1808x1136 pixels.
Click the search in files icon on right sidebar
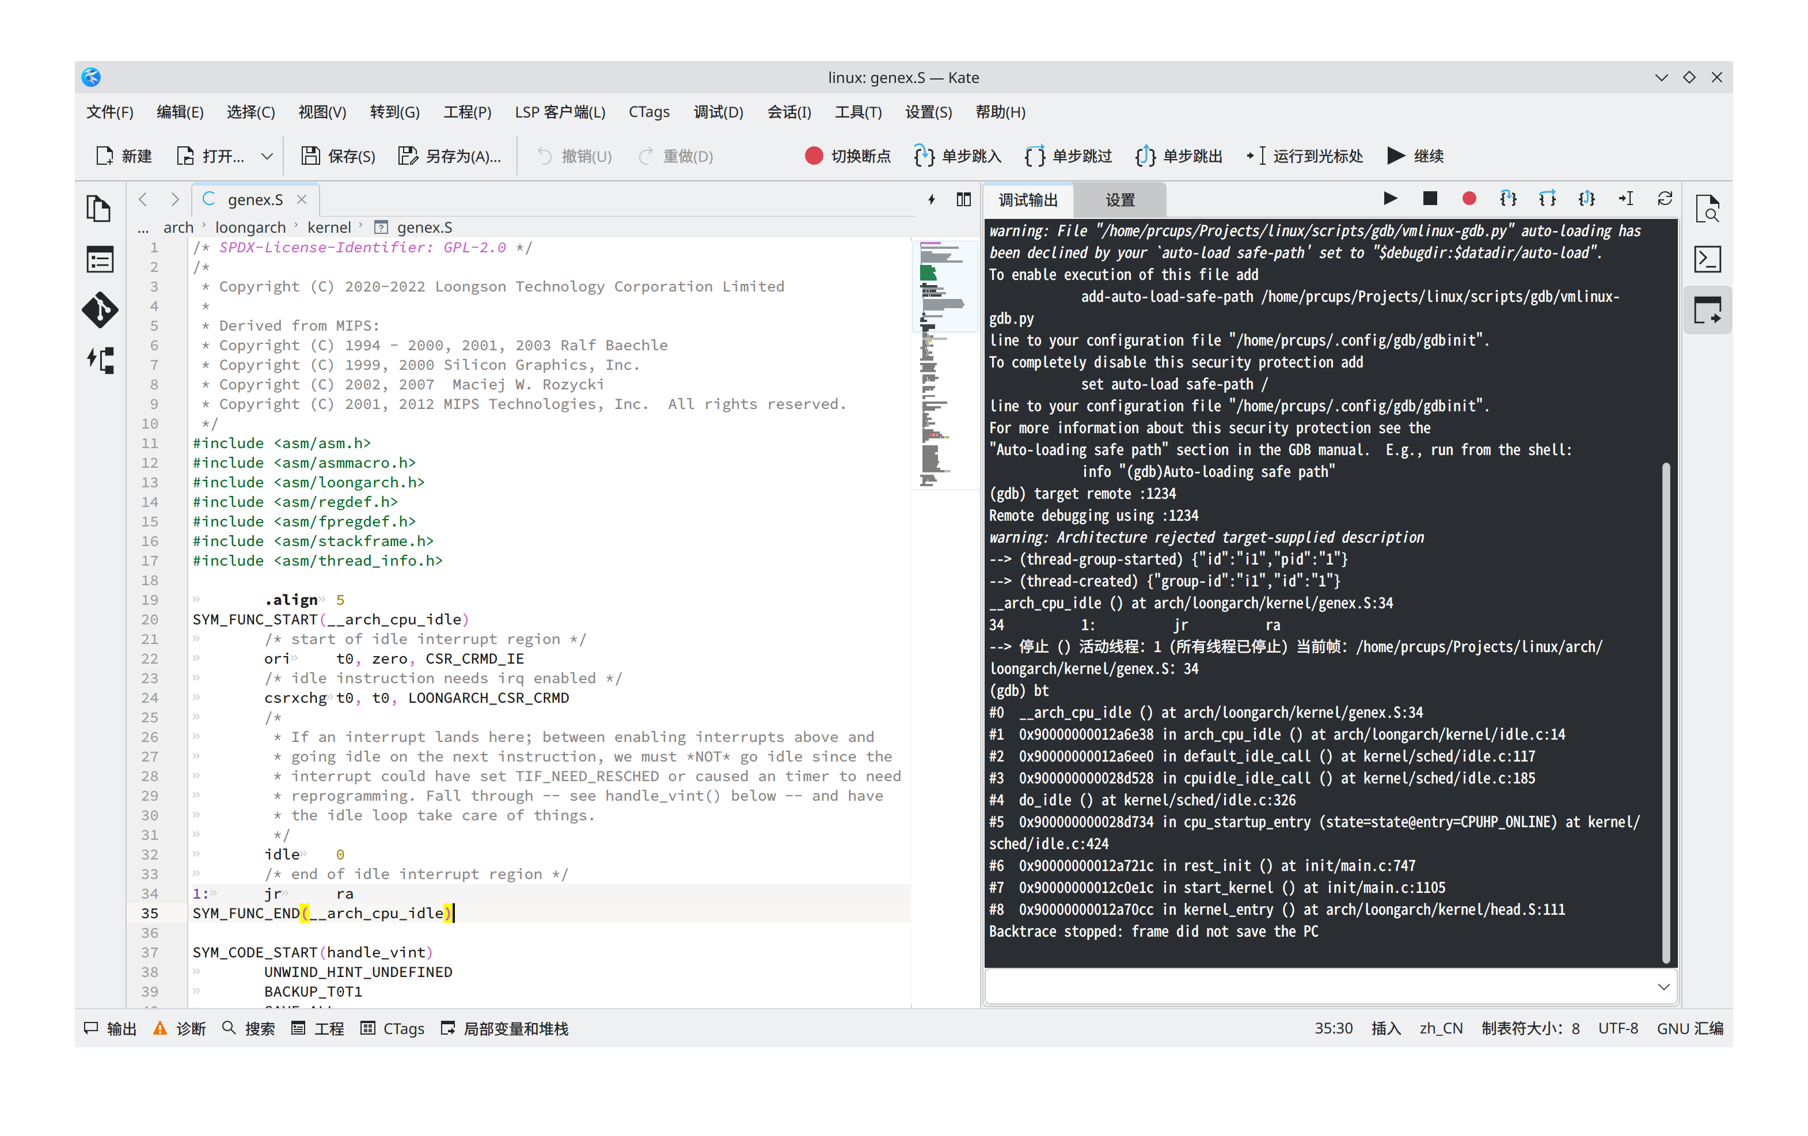[1707, 208]
